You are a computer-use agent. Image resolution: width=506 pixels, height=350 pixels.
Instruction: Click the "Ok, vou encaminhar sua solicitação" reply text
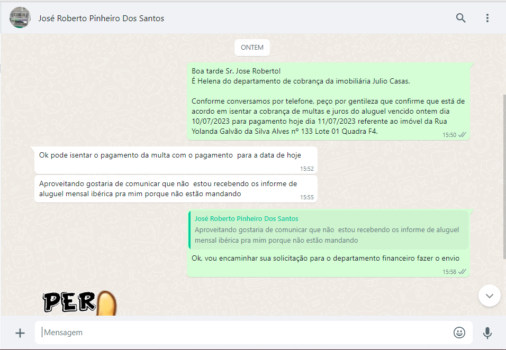[x=325, y=258]
